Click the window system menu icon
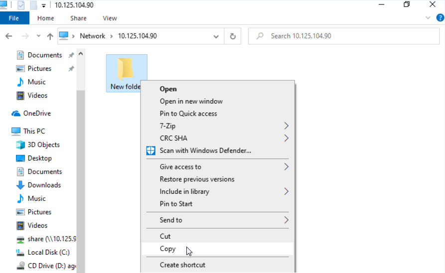 [x=3, y=4]
